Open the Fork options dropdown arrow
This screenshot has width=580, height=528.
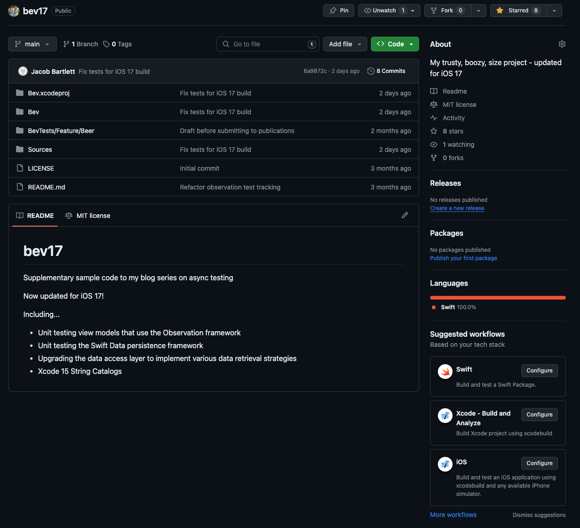click(x=479, y=11)
